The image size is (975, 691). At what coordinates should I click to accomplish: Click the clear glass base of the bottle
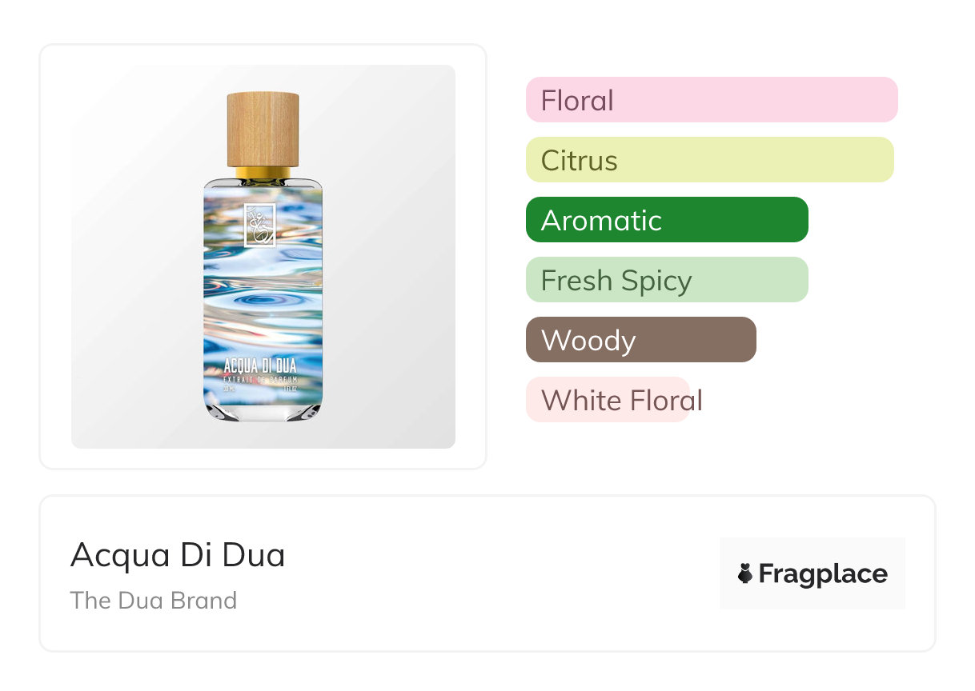[x=263, y=409]
